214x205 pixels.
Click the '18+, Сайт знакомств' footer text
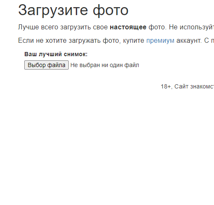click(x=187, y=86)
